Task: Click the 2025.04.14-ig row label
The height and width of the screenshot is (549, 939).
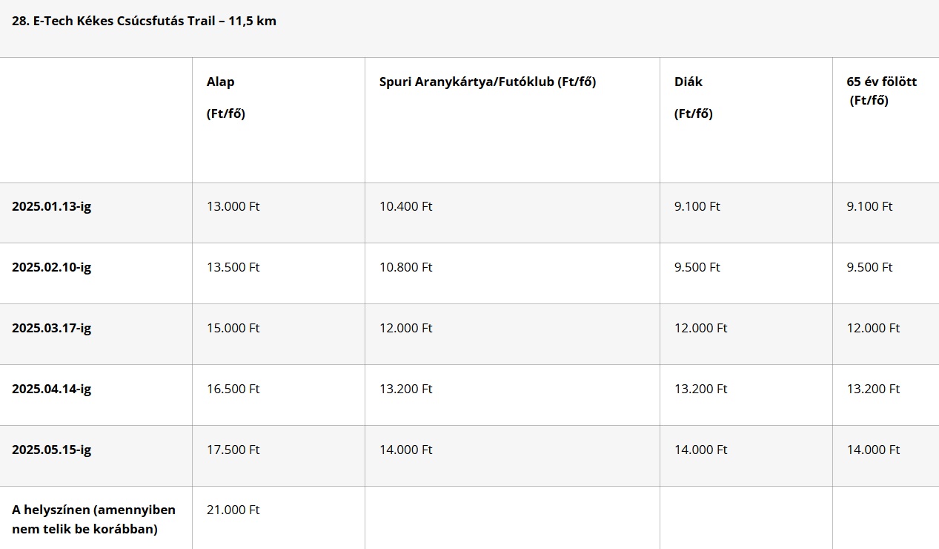Action: [x=52, y=389]
